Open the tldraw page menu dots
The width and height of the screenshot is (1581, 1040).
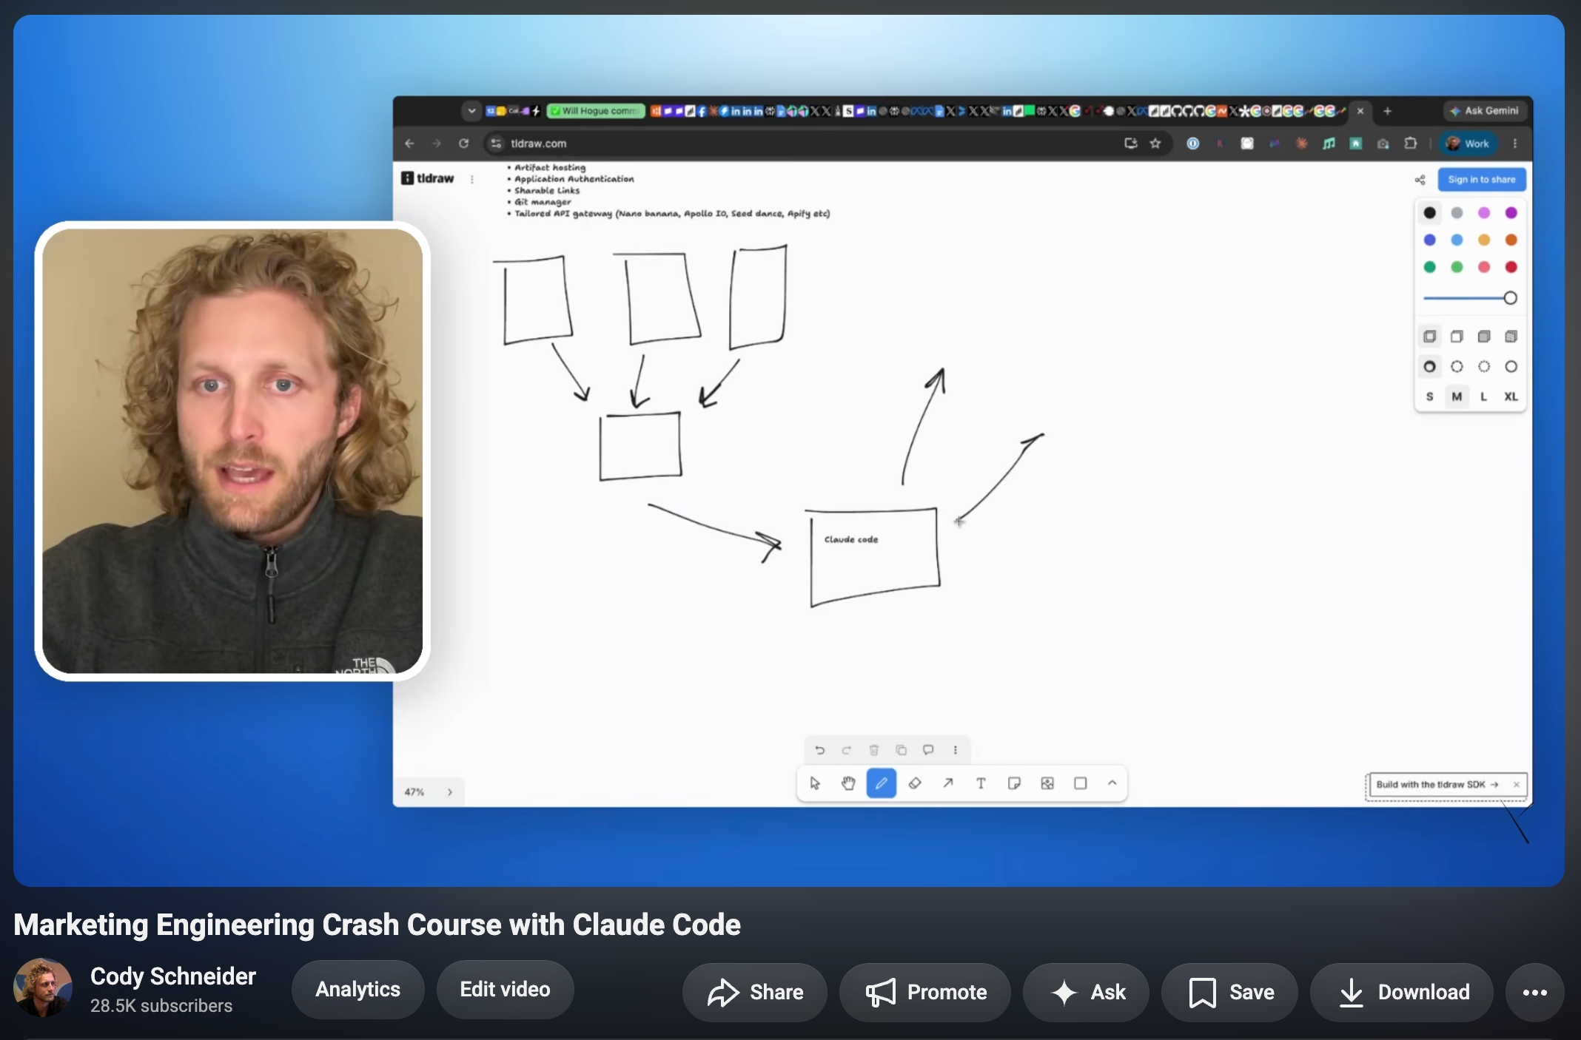[x=472, y=179]
